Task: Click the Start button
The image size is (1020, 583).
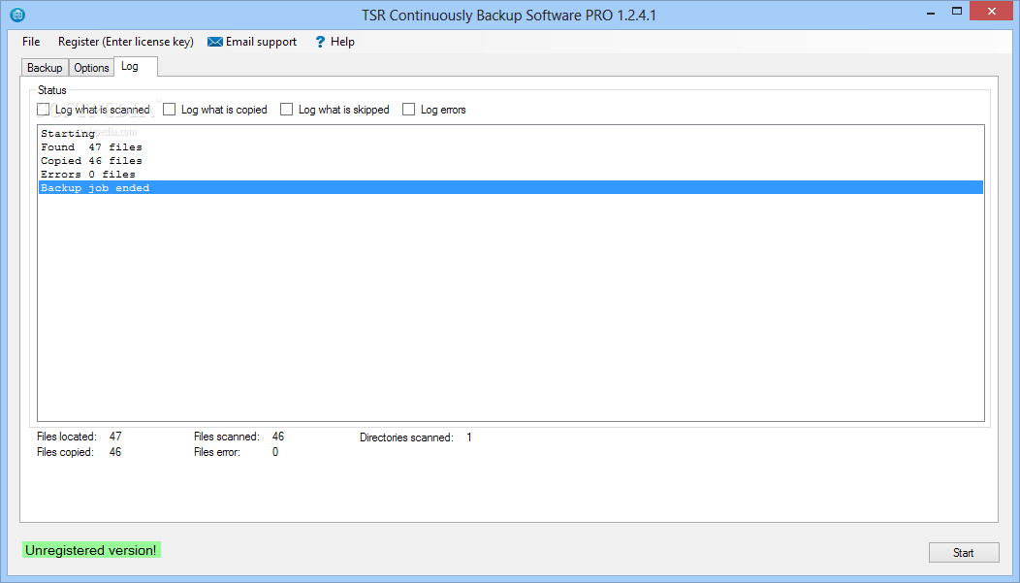Action: 964,552
